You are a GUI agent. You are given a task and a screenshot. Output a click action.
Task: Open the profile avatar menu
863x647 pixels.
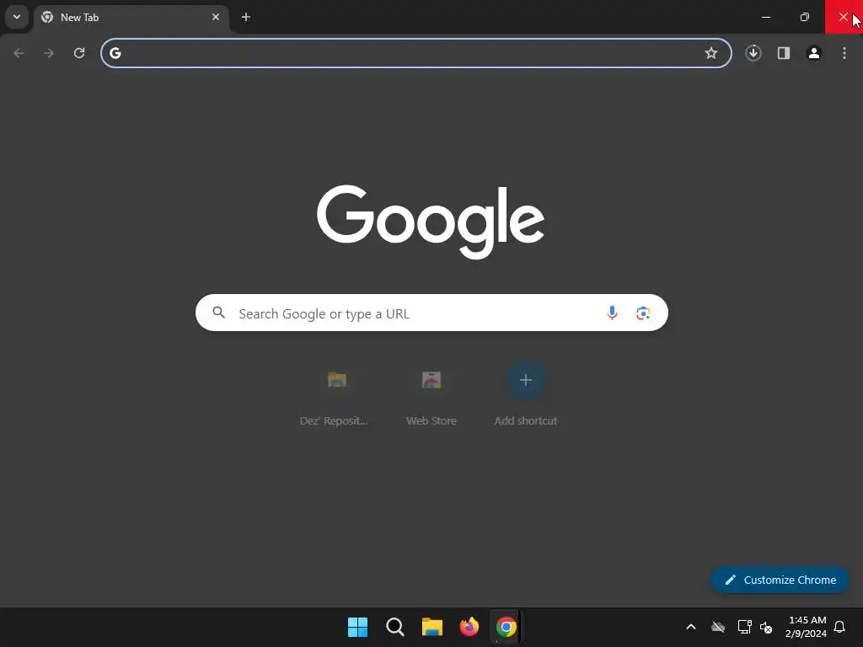point(814,53)
